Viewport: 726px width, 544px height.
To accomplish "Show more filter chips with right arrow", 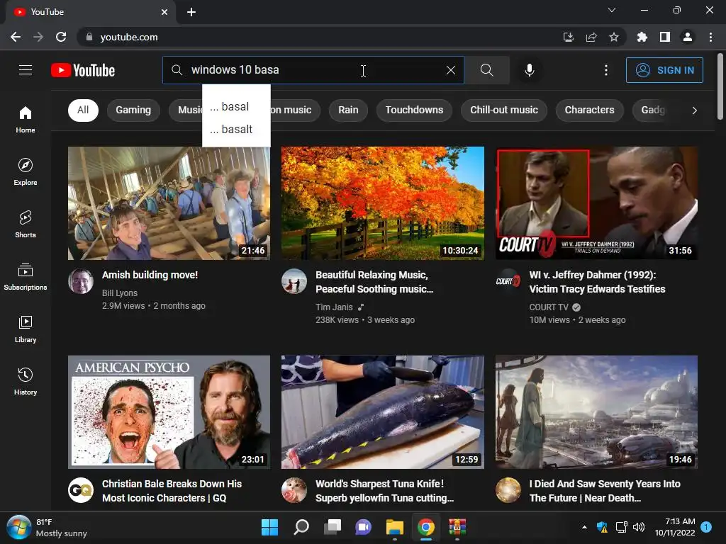I will click(694, 110).
